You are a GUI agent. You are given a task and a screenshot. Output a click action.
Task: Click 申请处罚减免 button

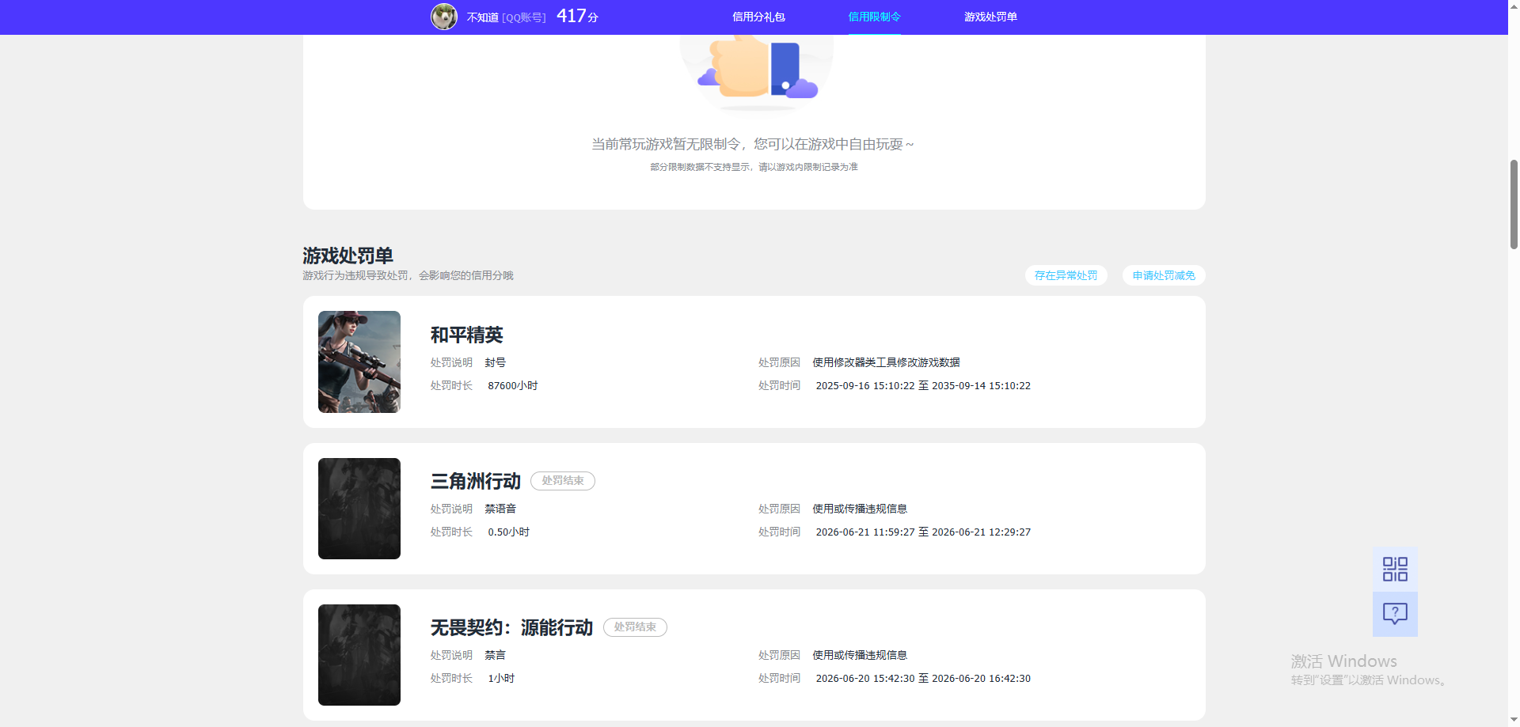pos(1164,275)
